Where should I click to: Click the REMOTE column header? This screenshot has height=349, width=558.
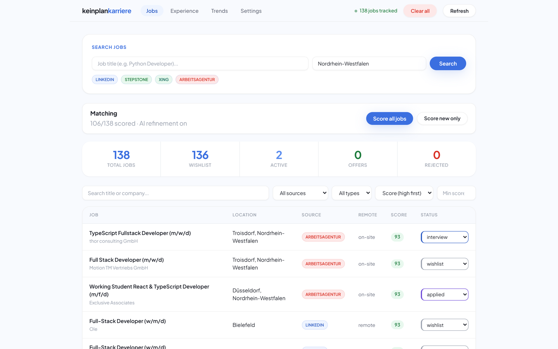(368, 215)
